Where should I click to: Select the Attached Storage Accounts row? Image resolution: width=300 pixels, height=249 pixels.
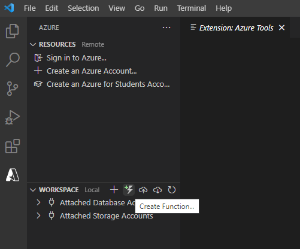[x=104, y=215]
